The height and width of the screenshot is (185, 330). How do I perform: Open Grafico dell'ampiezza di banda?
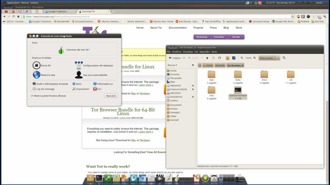[50, 84]
